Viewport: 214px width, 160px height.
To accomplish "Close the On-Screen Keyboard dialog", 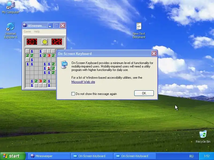I will coord(154,54).
